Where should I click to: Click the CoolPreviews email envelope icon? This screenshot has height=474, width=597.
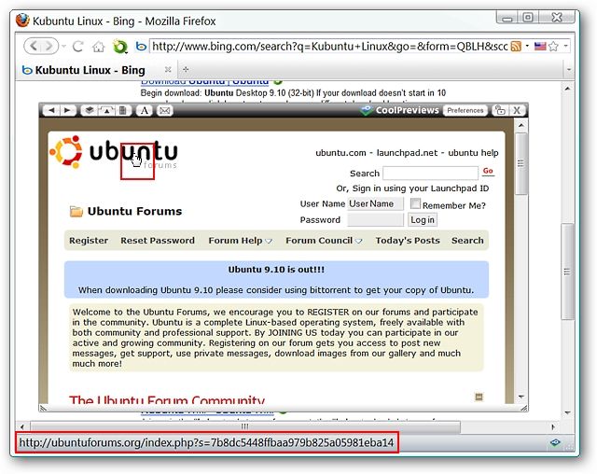coord(165,110)
